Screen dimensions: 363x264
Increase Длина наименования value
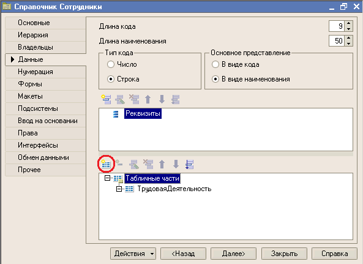click(349, 38)
